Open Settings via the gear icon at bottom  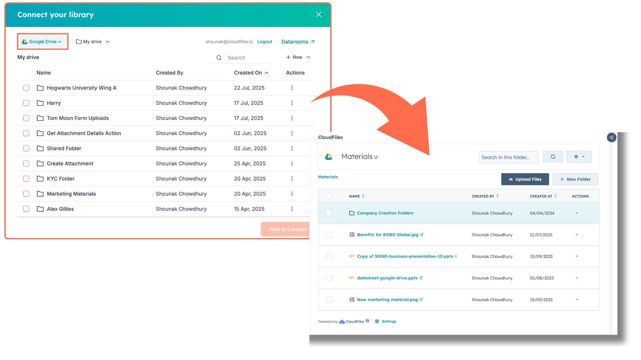click(x=377, y=321)
